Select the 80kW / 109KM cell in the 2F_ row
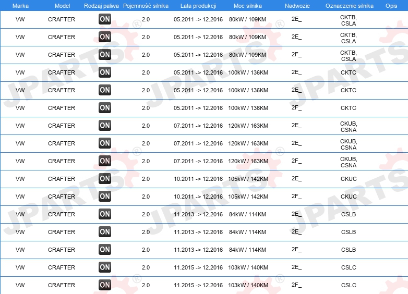The width and height of the screenshot is (408, 294). point(247,55)
